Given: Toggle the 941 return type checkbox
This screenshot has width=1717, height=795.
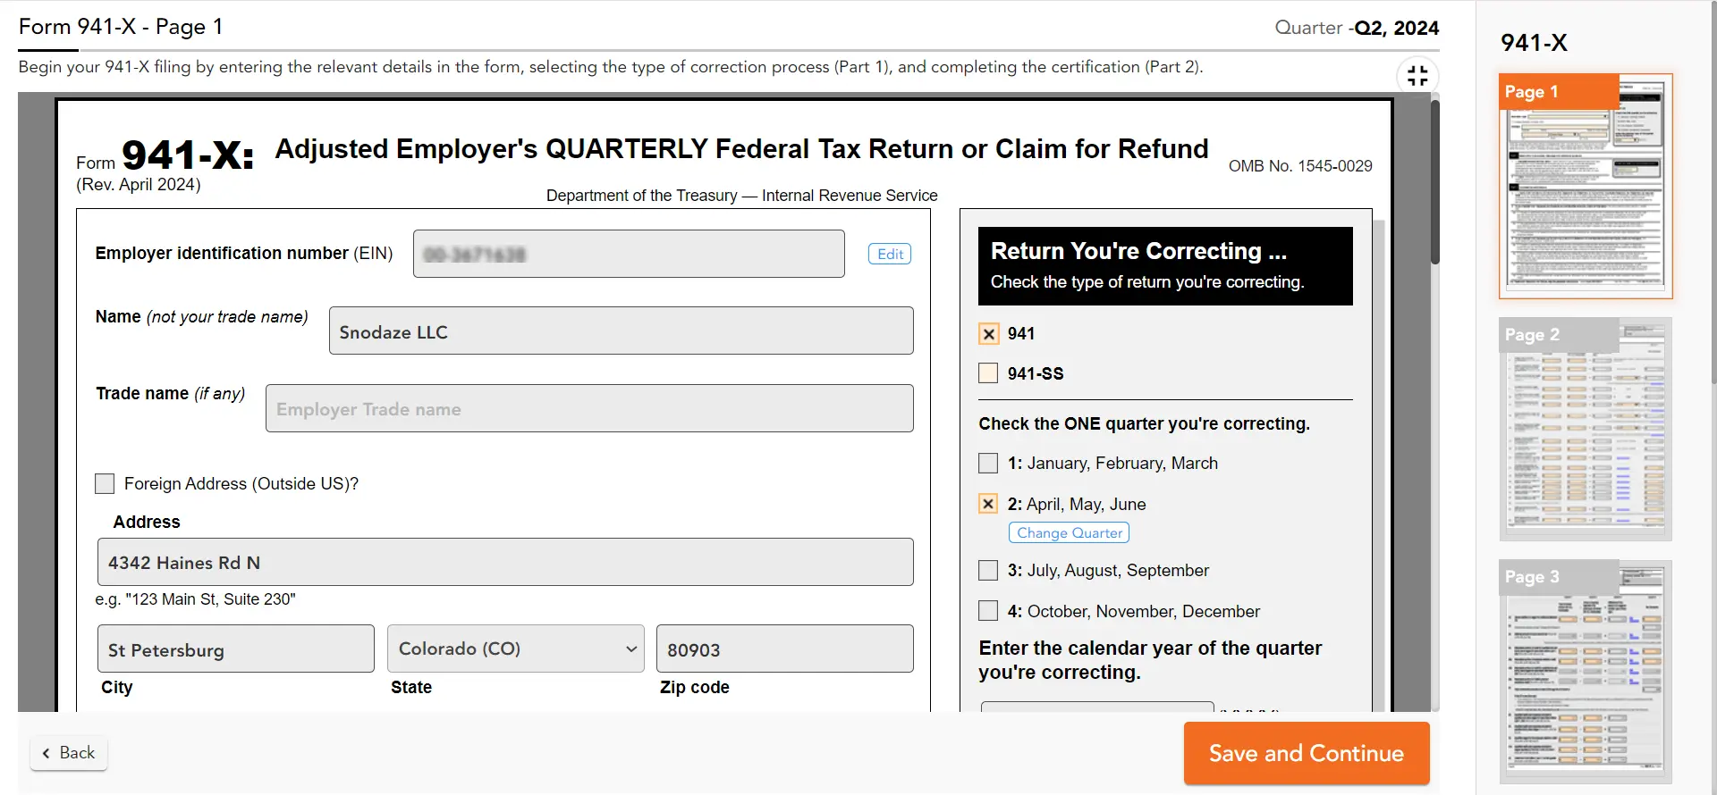Looking at the screenshot, I should tap(988, 334).
